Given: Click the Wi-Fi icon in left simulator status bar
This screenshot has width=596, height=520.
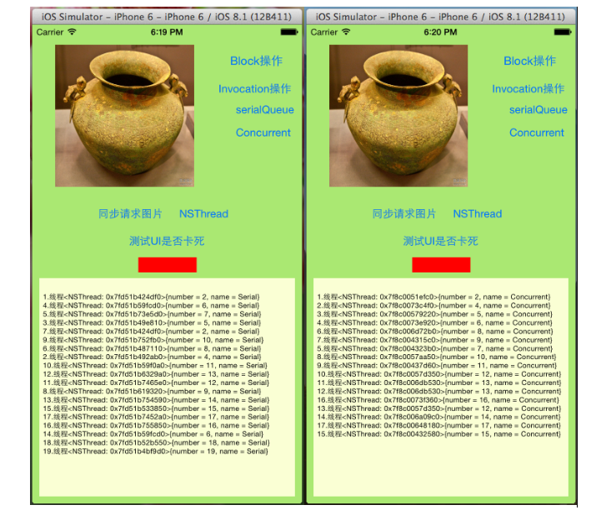Looking at the screenshot, I should (72, 32).
